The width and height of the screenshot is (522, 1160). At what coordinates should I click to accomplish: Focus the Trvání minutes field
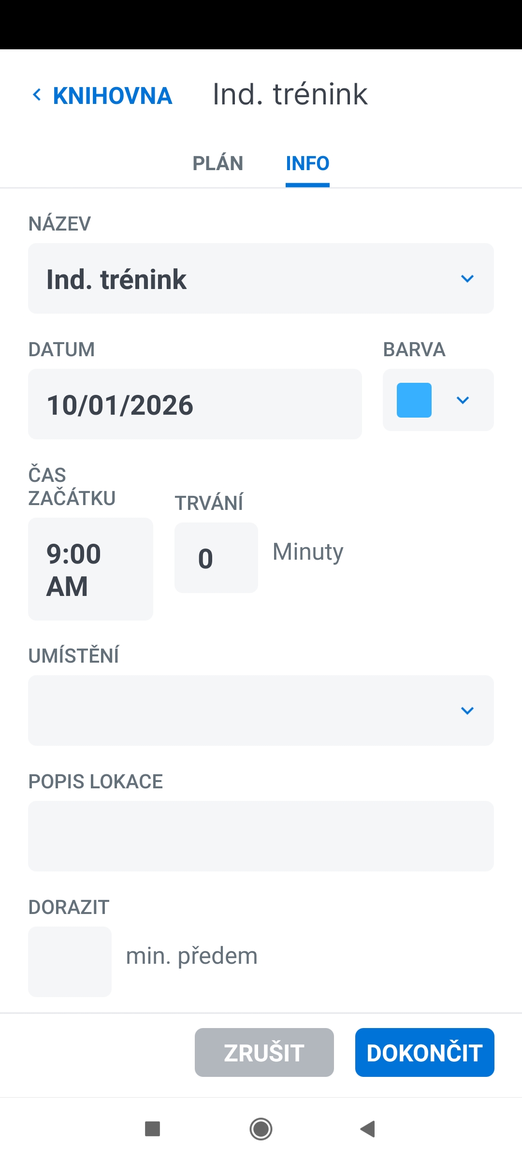(216, 558)
